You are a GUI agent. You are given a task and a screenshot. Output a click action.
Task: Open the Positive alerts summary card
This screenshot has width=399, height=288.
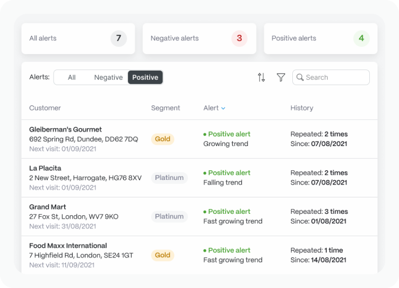click(321, 38)
